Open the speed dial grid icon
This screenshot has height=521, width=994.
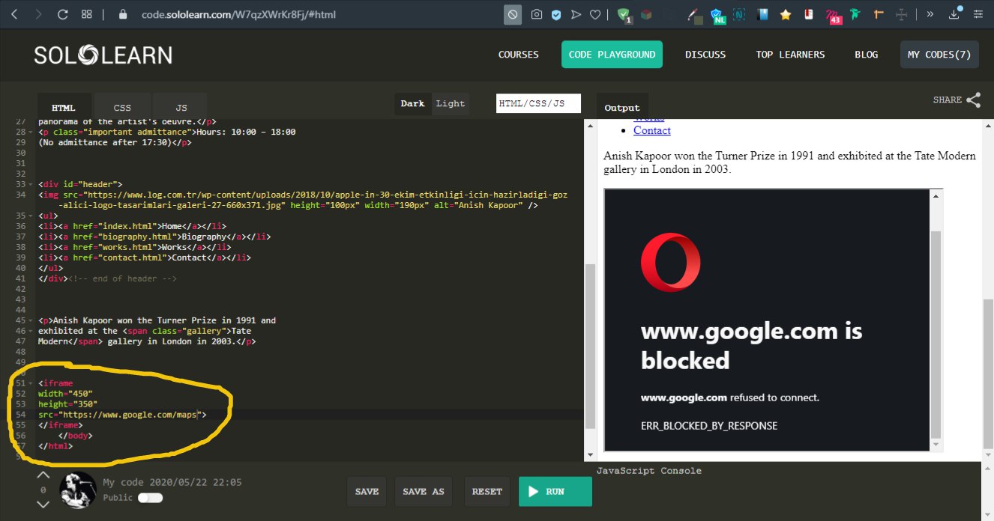click(86, 14)
